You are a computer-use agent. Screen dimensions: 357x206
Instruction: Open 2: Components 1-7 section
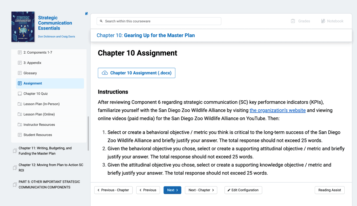coord(38,53)
